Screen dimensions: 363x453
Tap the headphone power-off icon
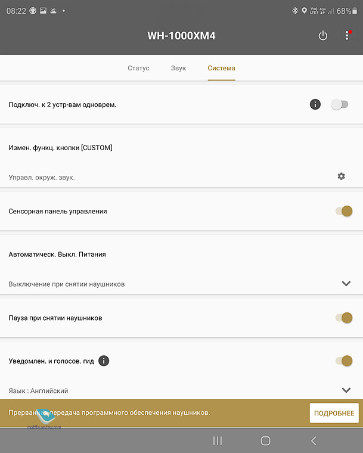click(x=323, y=36)
